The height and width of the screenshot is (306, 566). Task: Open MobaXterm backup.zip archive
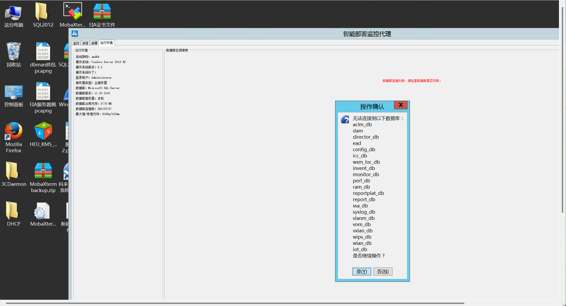click(x=43, y=171)
